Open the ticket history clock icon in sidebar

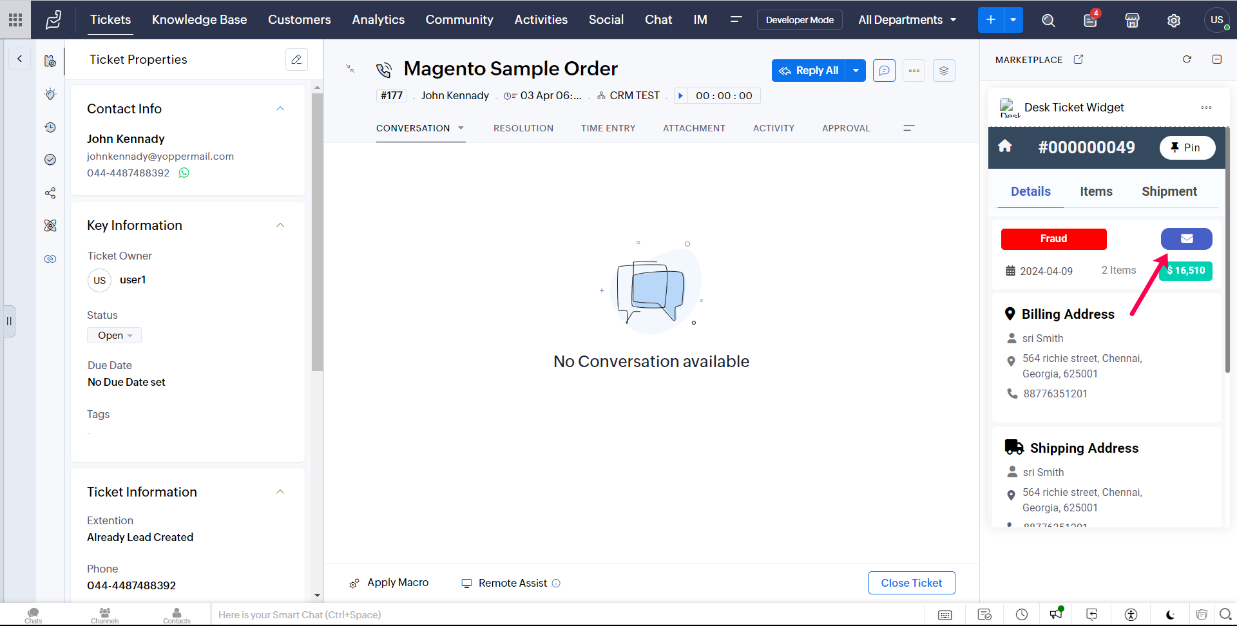(x=50, y=128)
